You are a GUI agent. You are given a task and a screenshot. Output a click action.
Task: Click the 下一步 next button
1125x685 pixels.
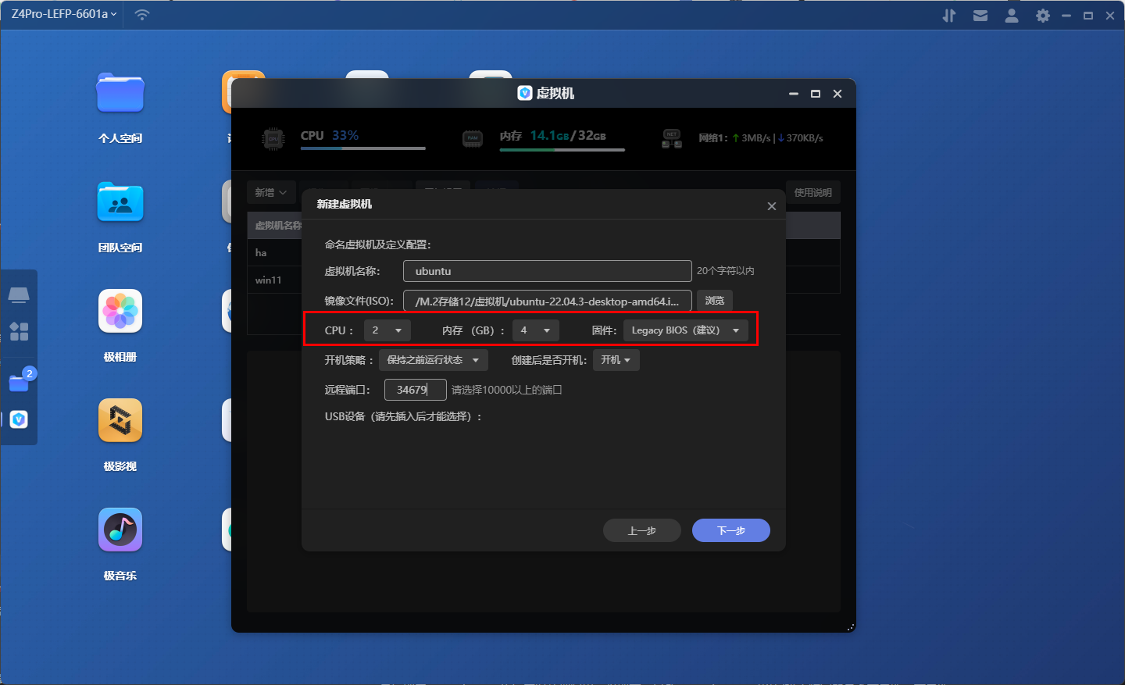(730, 530)
